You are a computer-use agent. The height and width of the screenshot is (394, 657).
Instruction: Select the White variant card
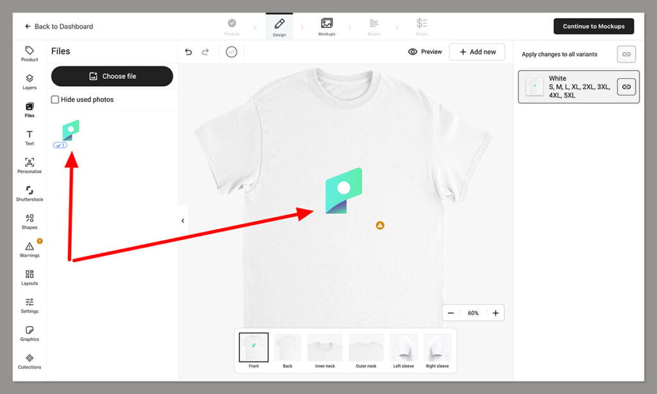579,87
